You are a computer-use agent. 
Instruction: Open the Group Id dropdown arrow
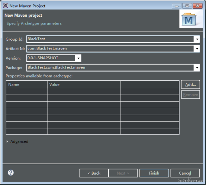pos(197,39)
